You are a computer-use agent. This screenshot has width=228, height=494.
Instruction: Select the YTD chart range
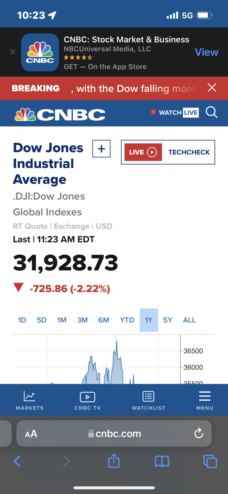click(127, 320)
